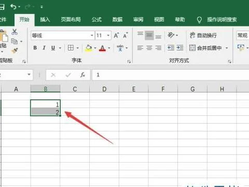Screen dimensions: 249x187
Task: Open the 开始 ribbon tab
Action: 24,20
